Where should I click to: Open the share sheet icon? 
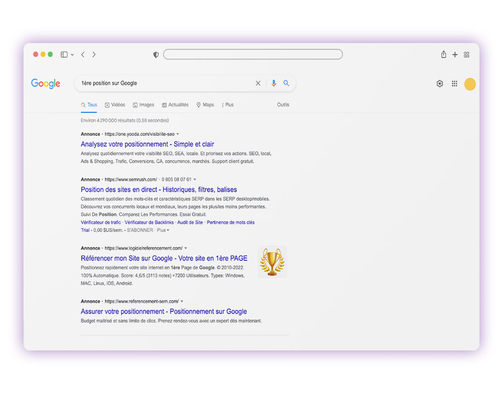(x=443, y=54)
